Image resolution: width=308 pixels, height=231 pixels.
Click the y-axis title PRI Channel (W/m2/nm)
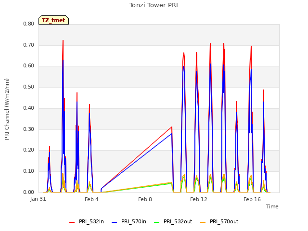coord(7,109)
